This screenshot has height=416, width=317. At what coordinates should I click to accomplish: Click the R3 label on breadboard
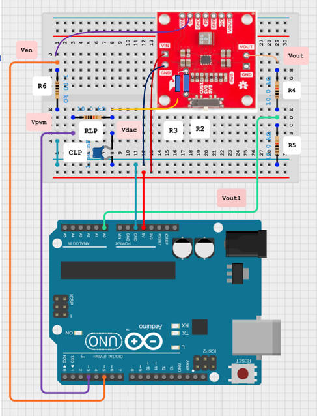(173, 130)
